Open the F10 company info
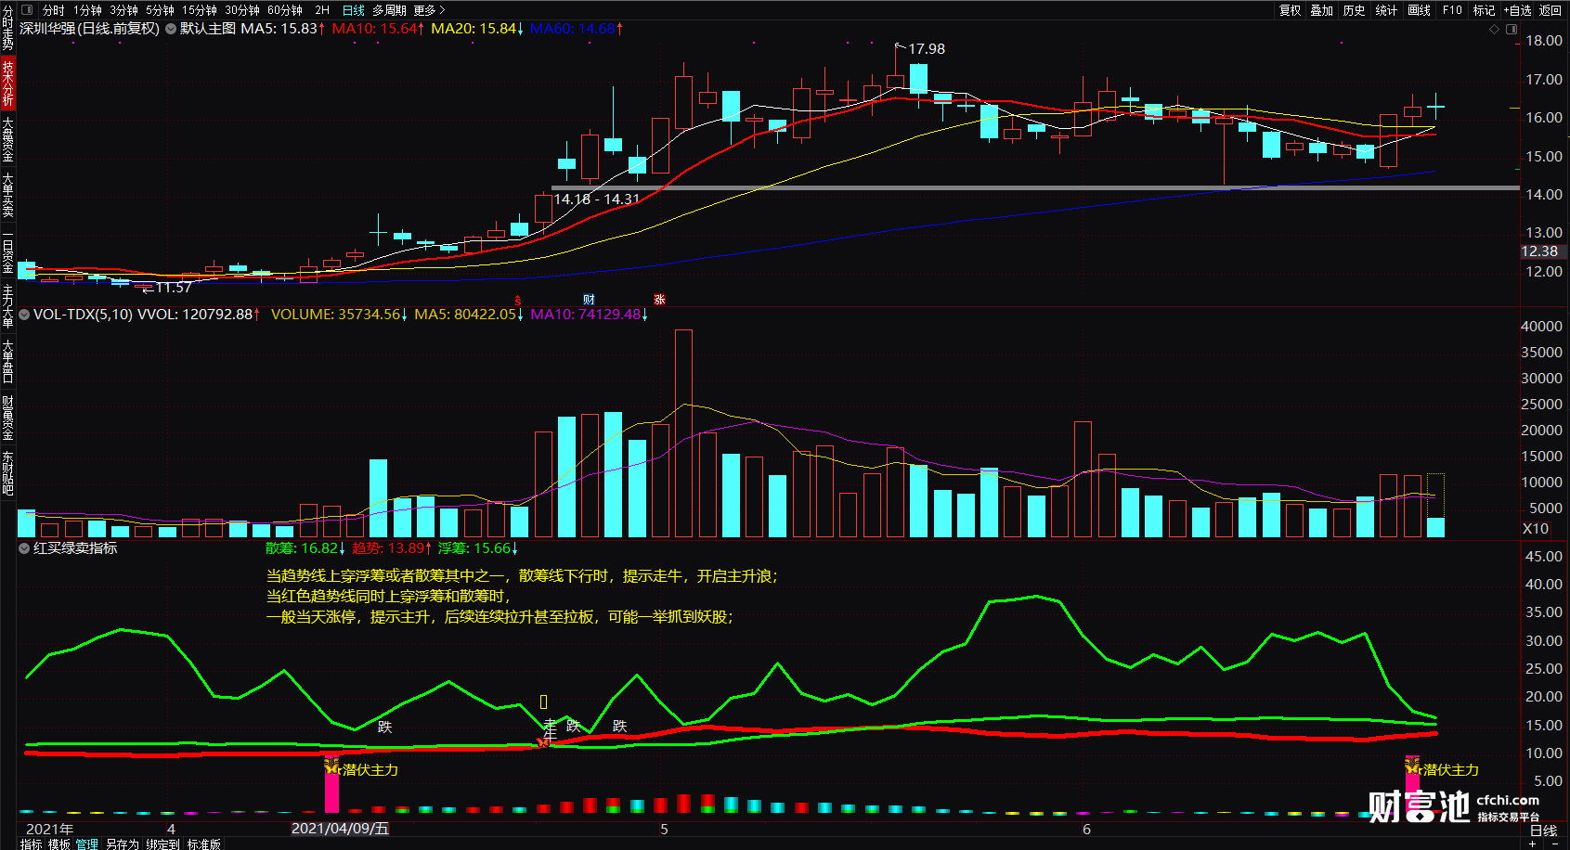Image resolution: width=1570 pixels, height=850 pixels. click(x=1452, y=10)
